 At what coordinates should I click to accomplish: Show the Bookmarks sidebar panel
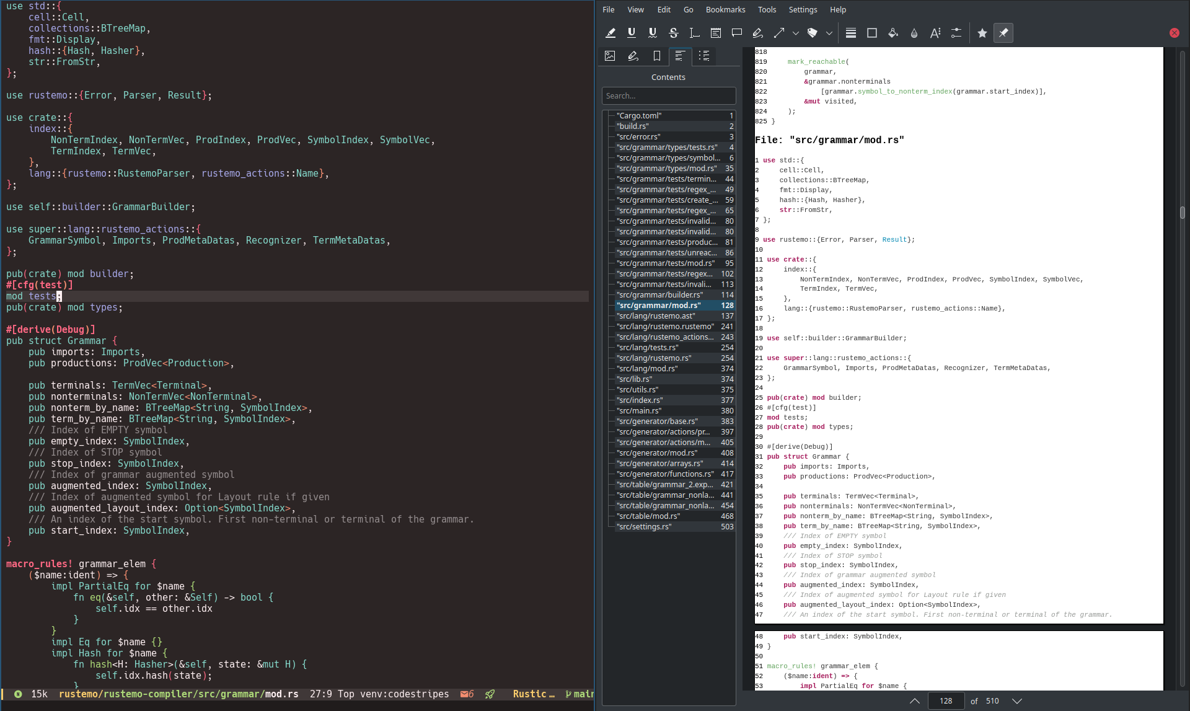click(657, 56)
